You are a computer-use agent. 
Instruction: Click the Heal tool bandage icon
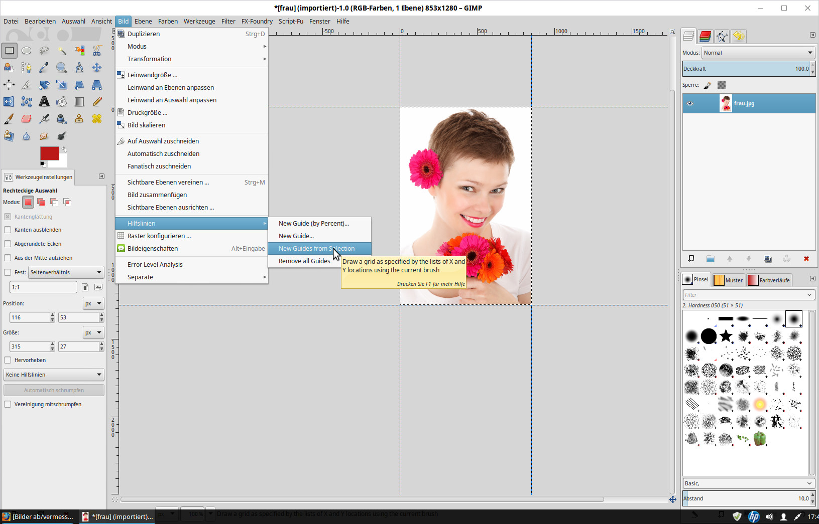click(97, 119)
